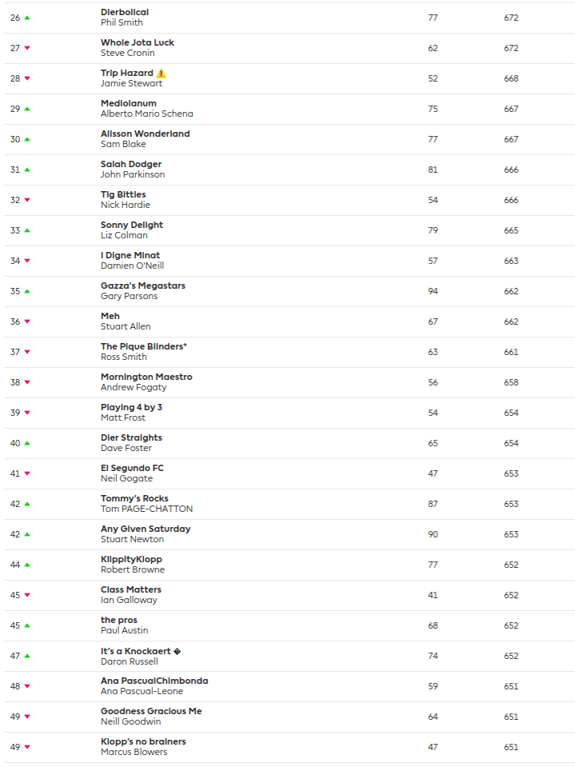
Task: Click red down arrow beside Mornington Maestro
Action: click(27, 382)
